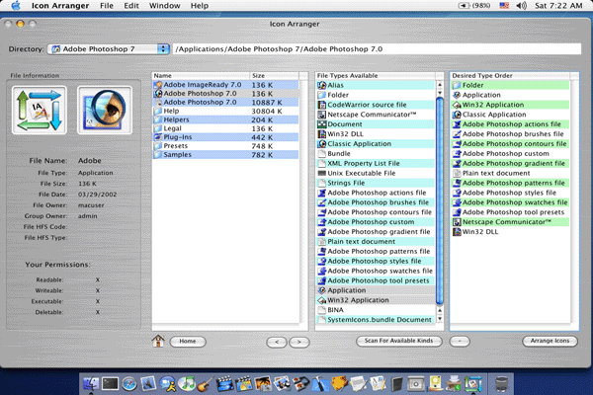Sort the file list by the Name column
Viewport: 593px width, 395px height.
[201, 76]
